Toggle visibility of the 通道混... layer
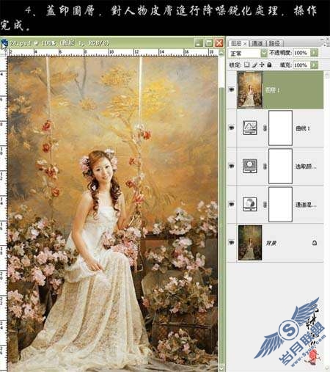Viewport: 330px width, 372px height. (x=232, y=204)
